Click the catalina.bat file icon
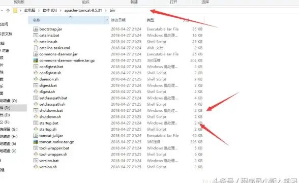This screenshot has width=299, height=183. [36, 35]
